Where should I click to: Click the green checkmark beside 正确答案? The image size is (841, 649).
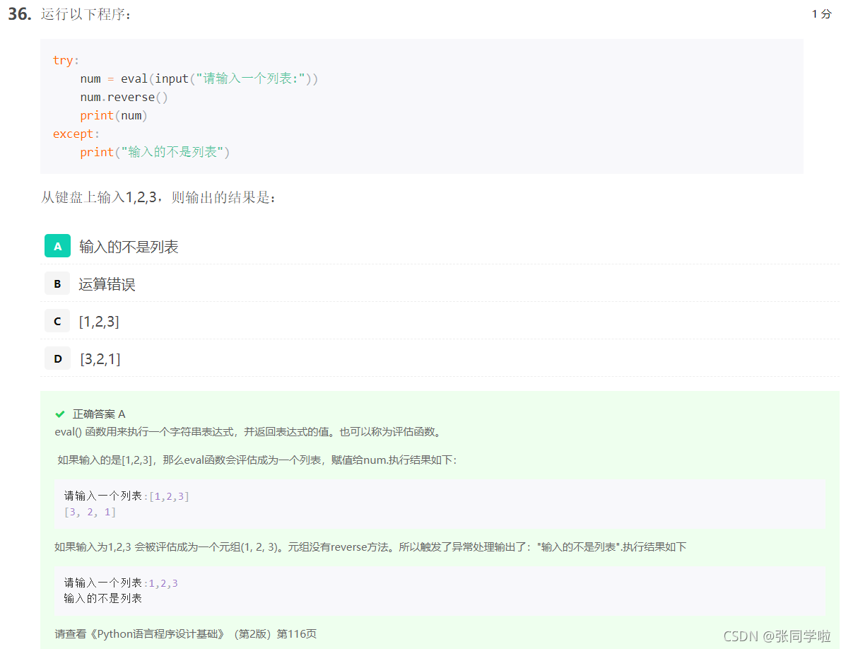(x=60, y=414)
